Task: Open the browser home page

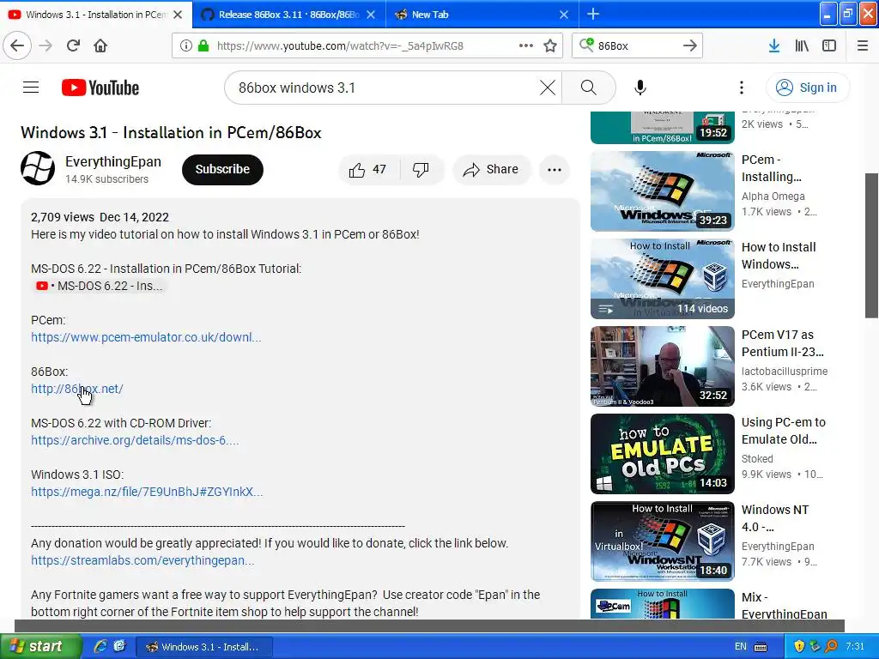Action: (100, 45)
